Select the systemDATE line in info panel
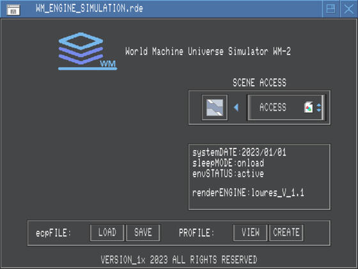Screen dimensions: 358x269 239,152
